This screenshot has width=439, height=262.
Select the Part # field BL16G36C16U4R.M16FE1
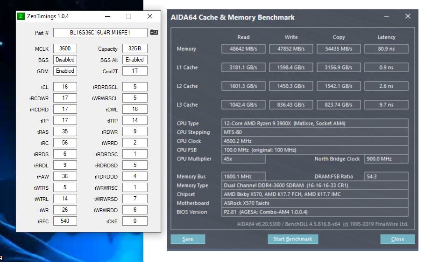pyautogui.click(x=100, y=33)
